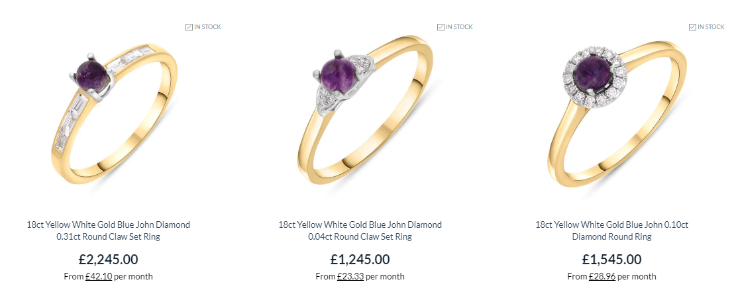Click the £28.96 monthly finance link
This screenshot has width=734, height=298.
602,277
